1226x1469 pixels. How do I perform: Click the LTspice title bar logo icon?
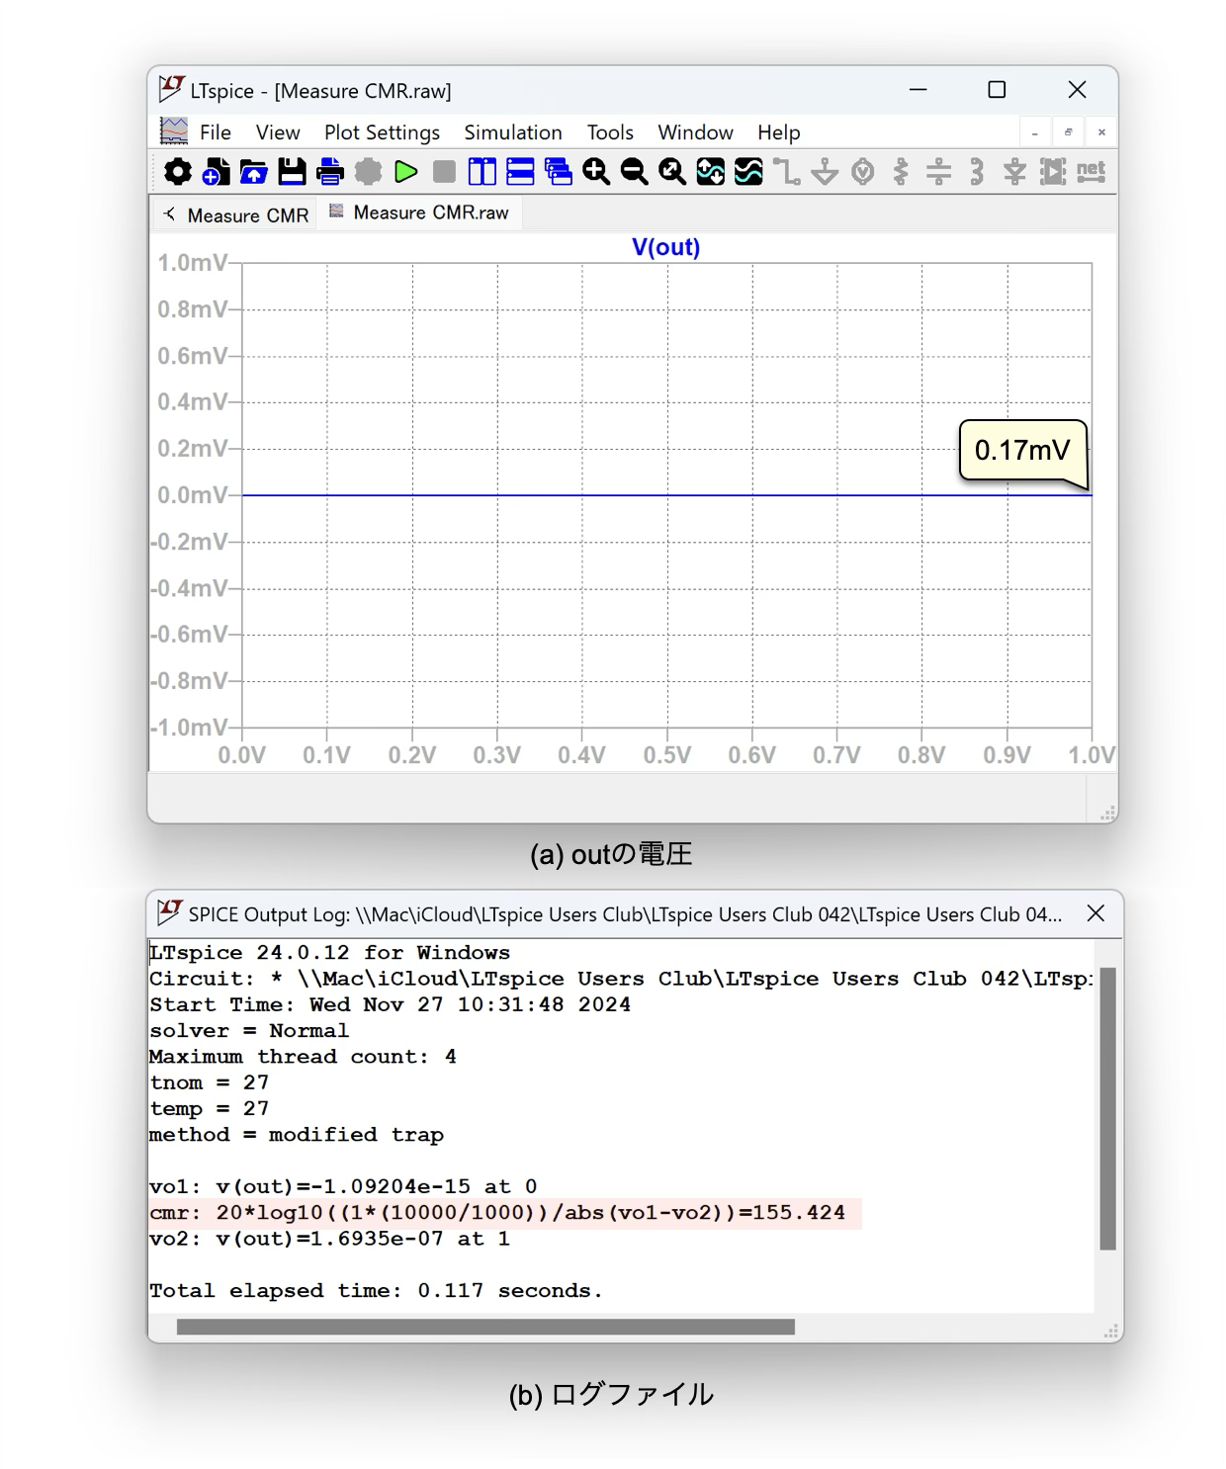[170, 89]
